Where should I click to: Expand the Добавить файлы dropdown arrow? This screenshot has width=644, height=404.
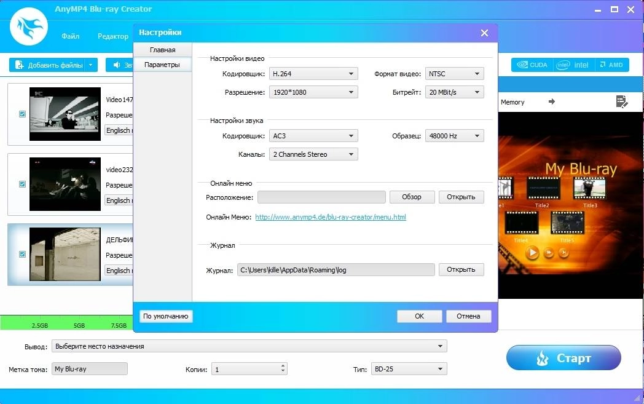pyautogui.click(x=91, y=65)
